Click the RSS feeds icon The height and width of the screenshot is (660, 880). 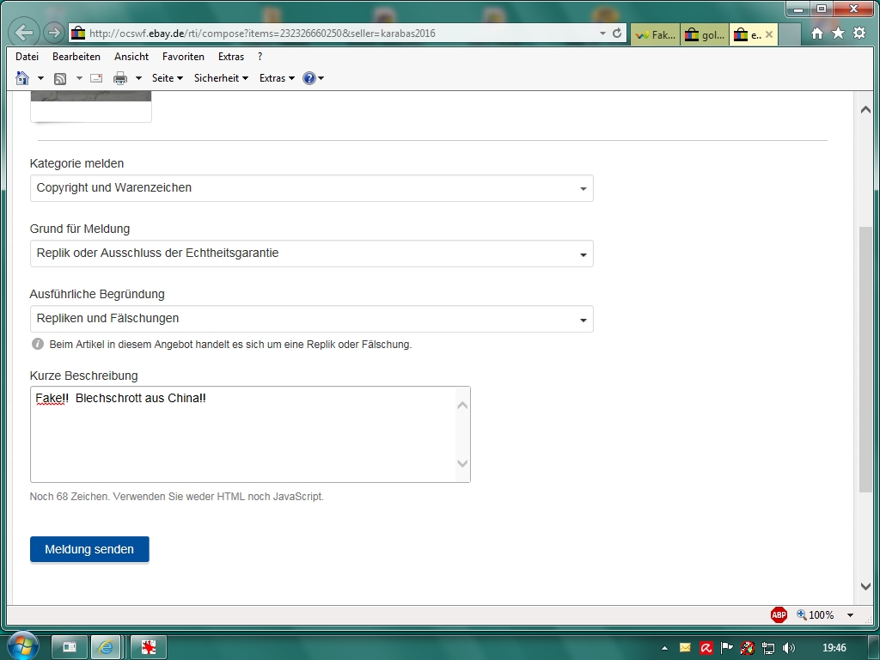60,78
